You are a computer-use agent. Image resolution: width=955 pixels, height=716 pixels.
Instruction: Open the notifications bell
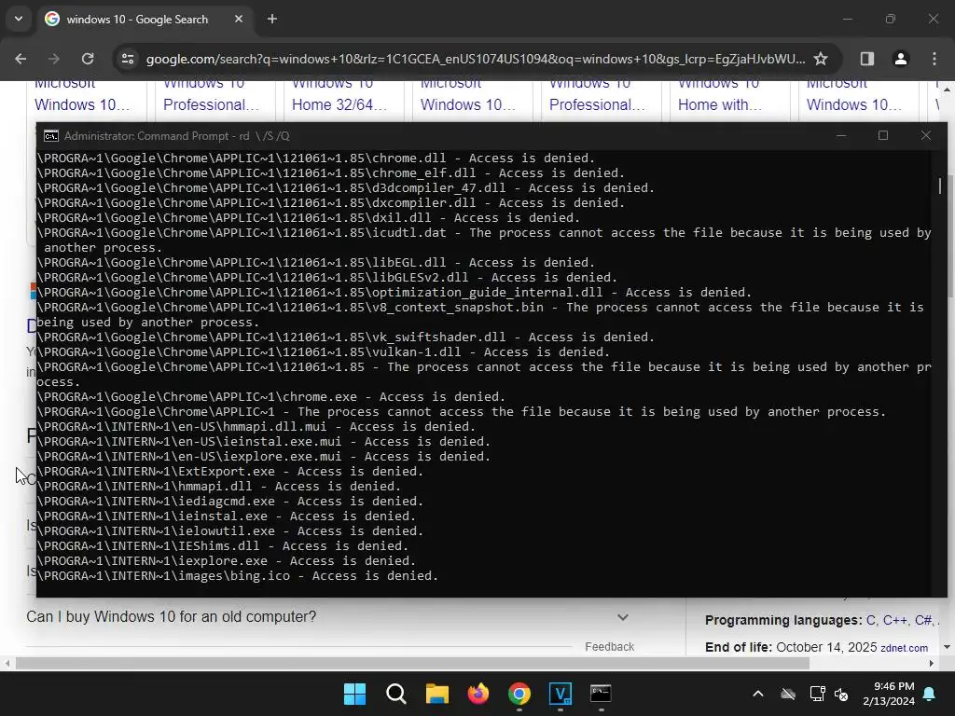click(930, 694)
